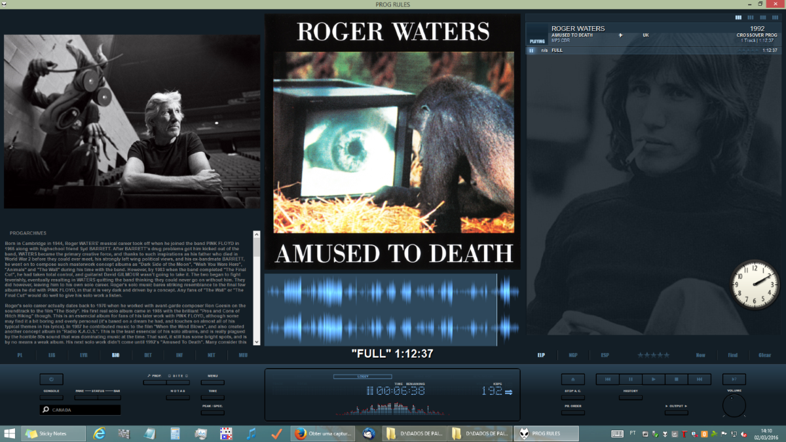Select the ELP playlist tab
Image resolution: width=786 pixels, height=442 pixels.
[541, 355]
